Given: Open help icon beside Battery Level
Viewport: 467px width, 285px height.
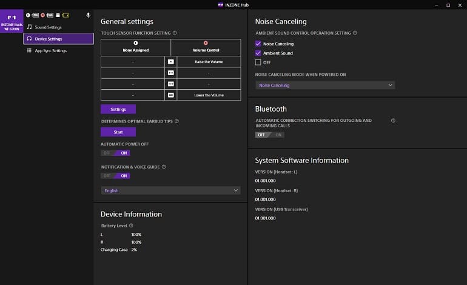Looking at the screenshot, I should pyautogui.click(x=131, y=226).
